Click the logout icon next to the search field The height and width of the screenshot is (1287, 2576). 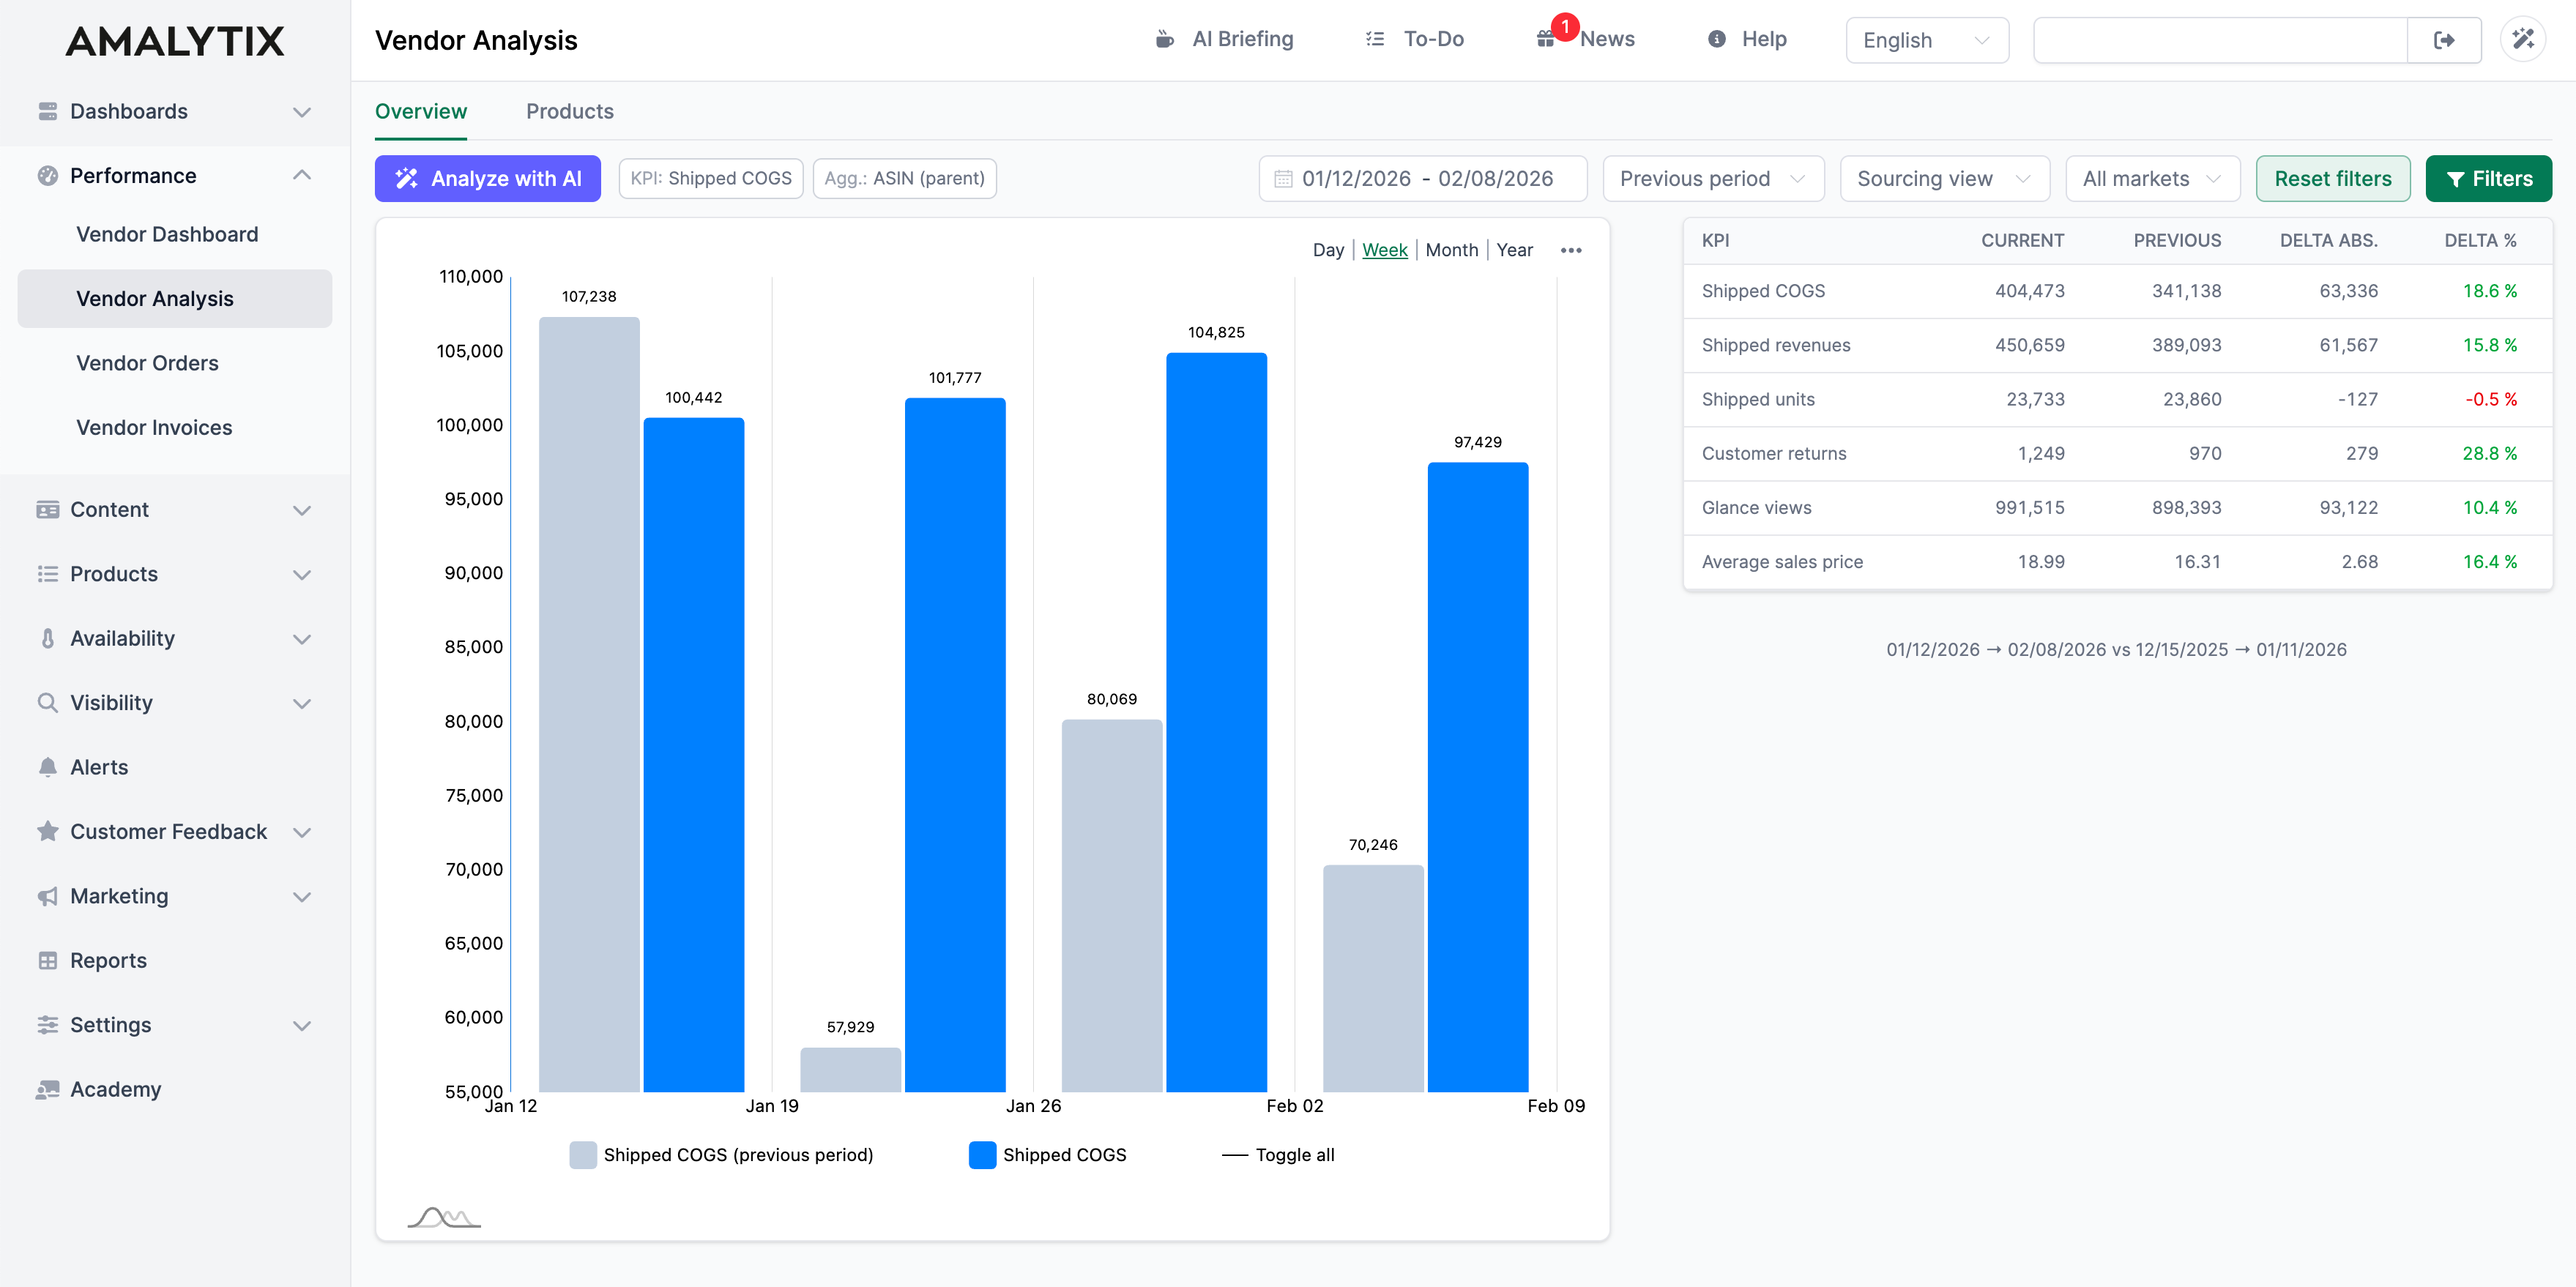[2445, 39]
